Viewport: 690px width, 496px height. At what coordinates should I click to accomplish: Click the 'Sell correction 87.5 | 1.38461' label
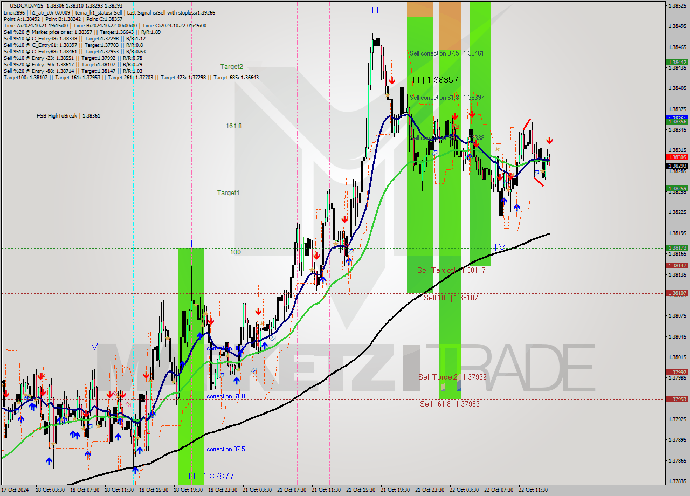(446, 53)
